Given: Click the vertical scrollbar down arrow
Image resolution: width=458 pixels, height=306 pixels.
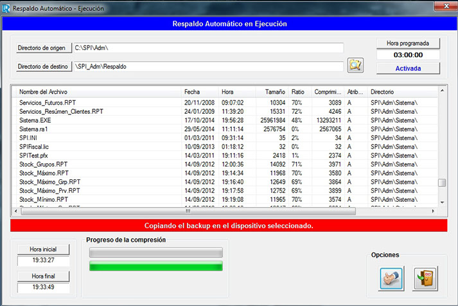Looking at the screenshot, I should pyautogui.click(x=441, y=203).
